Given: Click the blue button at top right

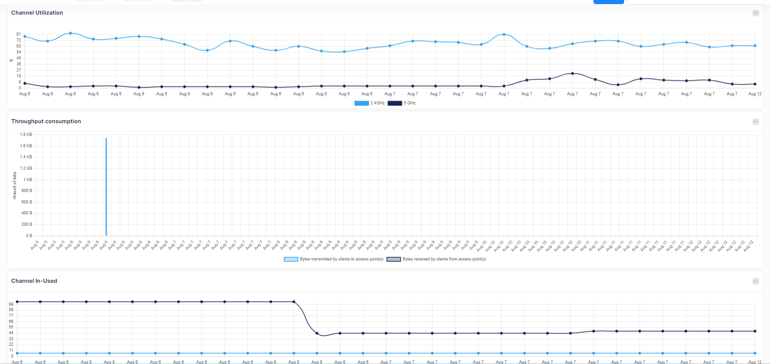Looking at the screenshot, I should tap(608, 2).
